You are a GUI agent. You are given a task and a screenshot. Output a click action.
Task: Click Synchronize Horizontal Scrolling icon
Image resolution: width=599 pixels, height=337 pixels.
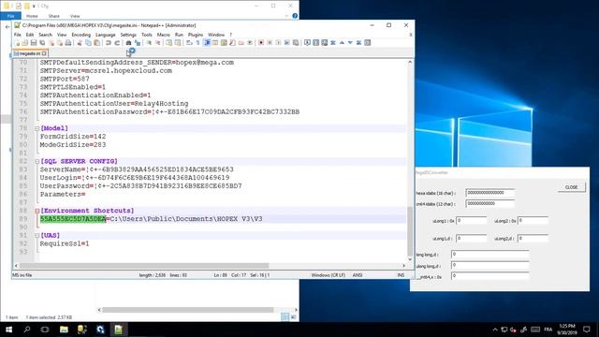(178, 43)
